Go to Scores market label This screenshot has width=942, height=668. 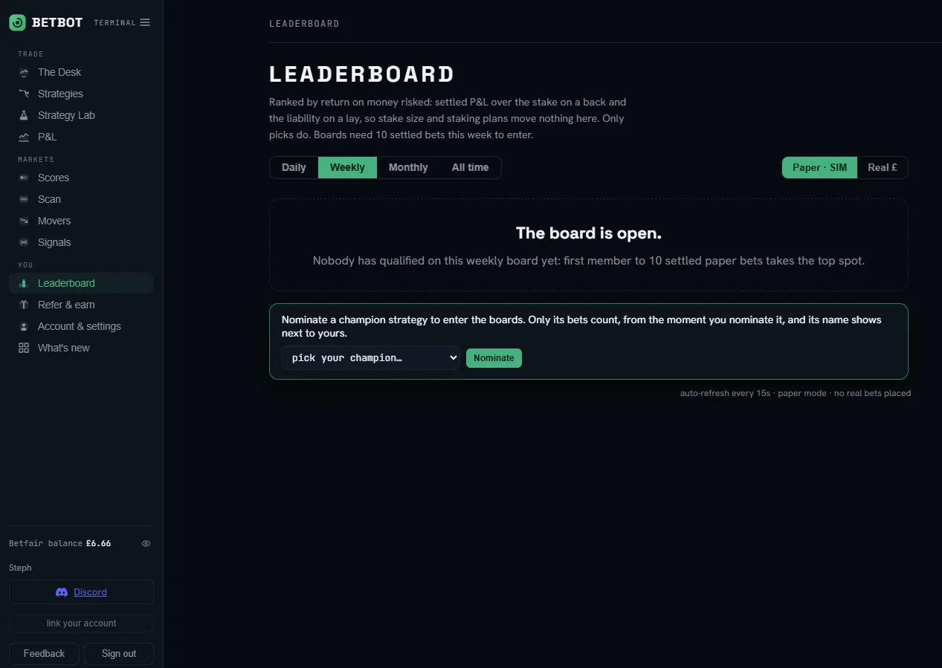54,178
